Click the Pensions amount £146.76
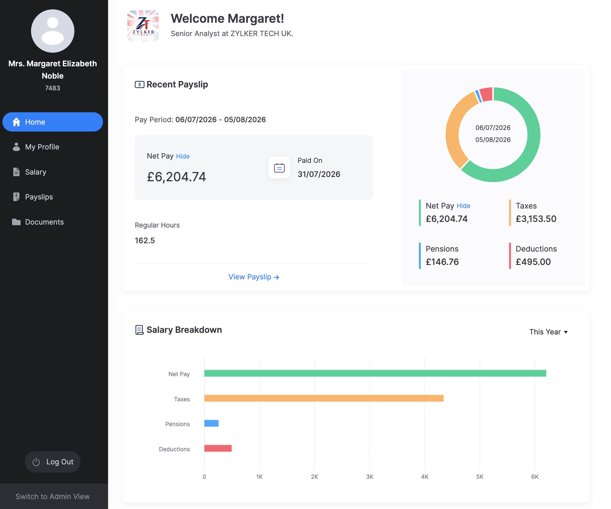Image resolution: width=611 pixels, height=509 pixels. [x=442, y=262]
